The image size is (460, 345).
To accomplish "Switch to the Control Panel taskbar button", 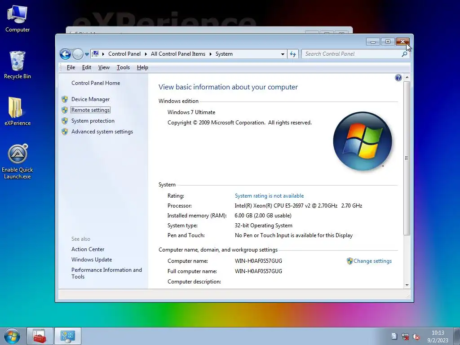I will click(68, 336).
